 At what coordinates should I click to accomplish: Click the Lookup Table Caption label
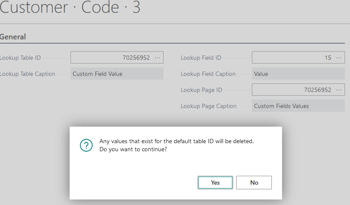28,74
